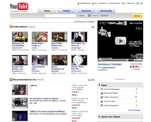Click the Subscriptions orange icon
Viewport: 151px width, 122px height.
point(11,27)
